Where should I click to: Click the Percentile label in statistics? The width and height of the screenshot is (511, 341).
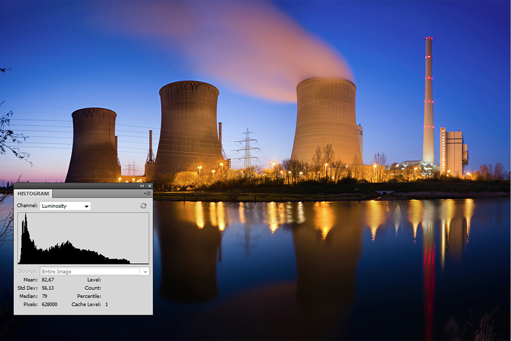click(x=89, y=296)
